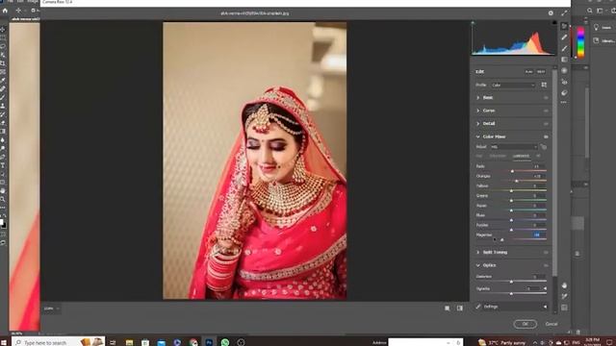
Task: Switch to the Hue tab
Action: (479, 156)
